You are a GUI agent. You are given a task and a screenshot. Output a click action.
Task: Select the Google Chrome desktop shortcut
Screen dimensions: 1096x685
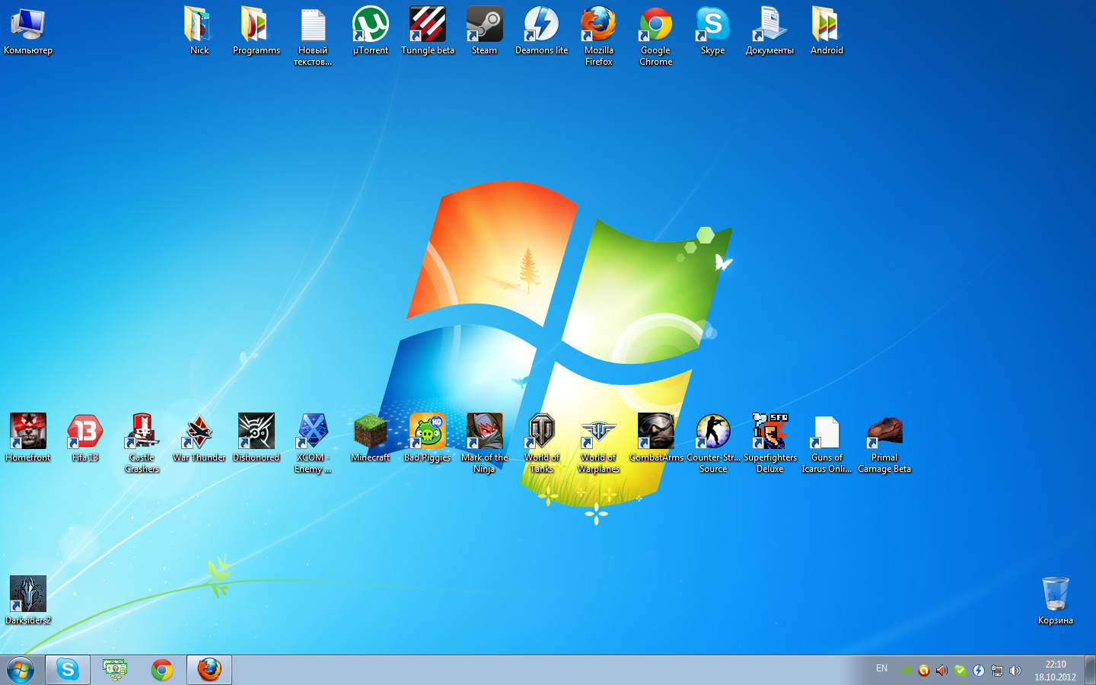655,36
